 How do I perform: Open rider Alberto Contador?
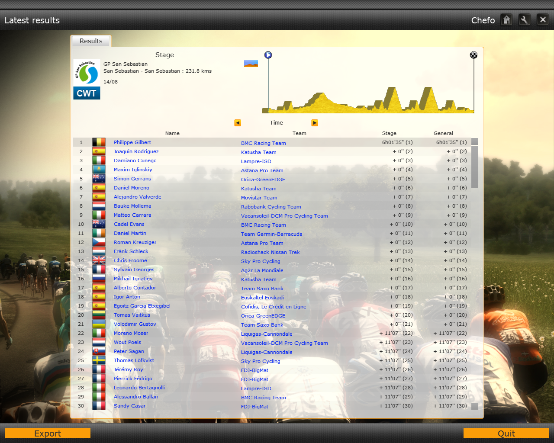(x=135, y=288)
